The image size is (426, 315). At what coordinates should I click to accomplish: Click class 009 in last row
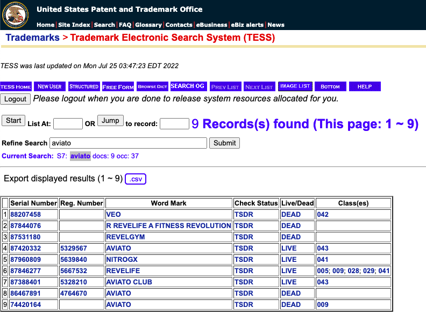click(323, 305)
